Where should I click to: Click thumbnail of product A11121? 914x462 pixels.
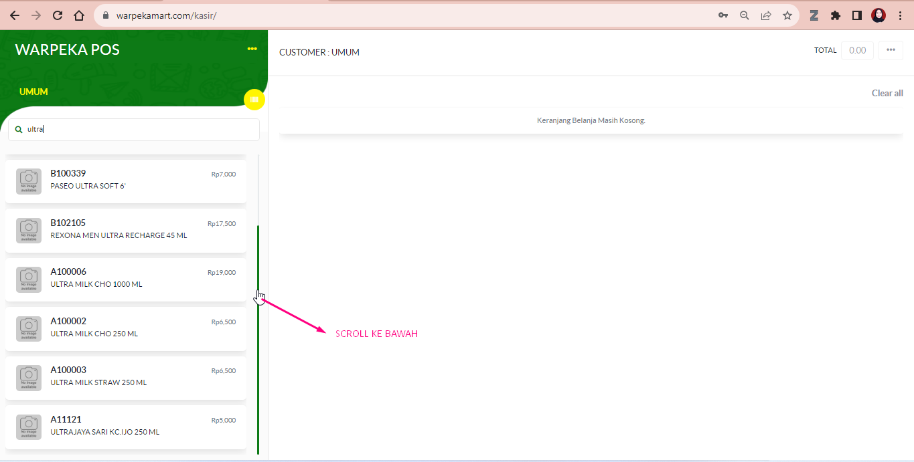[x=29, y=427]
